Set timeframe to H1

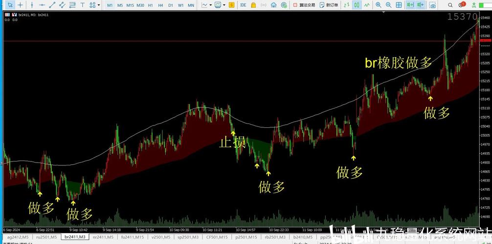[150, 5]
